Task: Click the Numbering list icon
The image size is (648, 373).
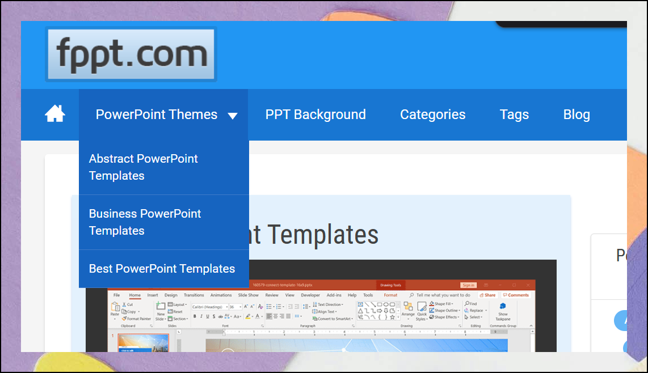Action: [x=279, y=307]
